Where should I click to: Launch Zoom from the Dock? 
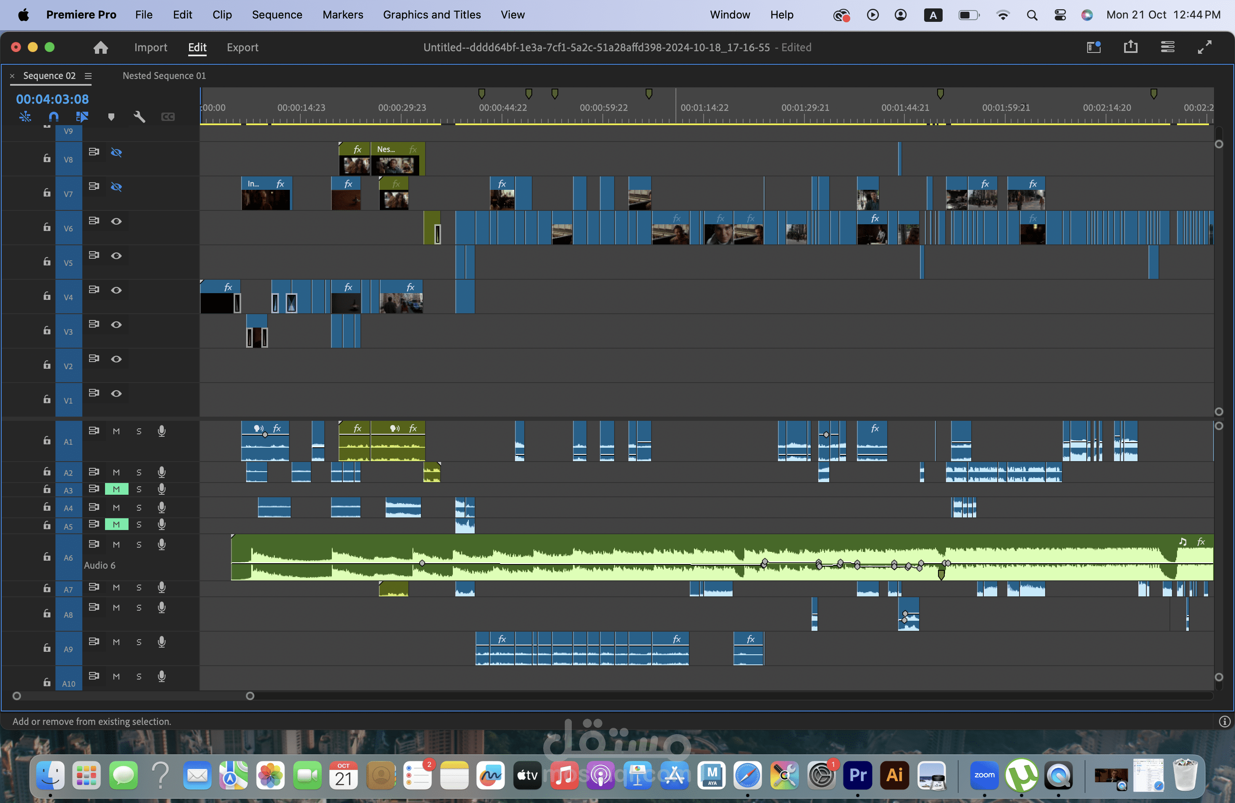click(984, 775)
